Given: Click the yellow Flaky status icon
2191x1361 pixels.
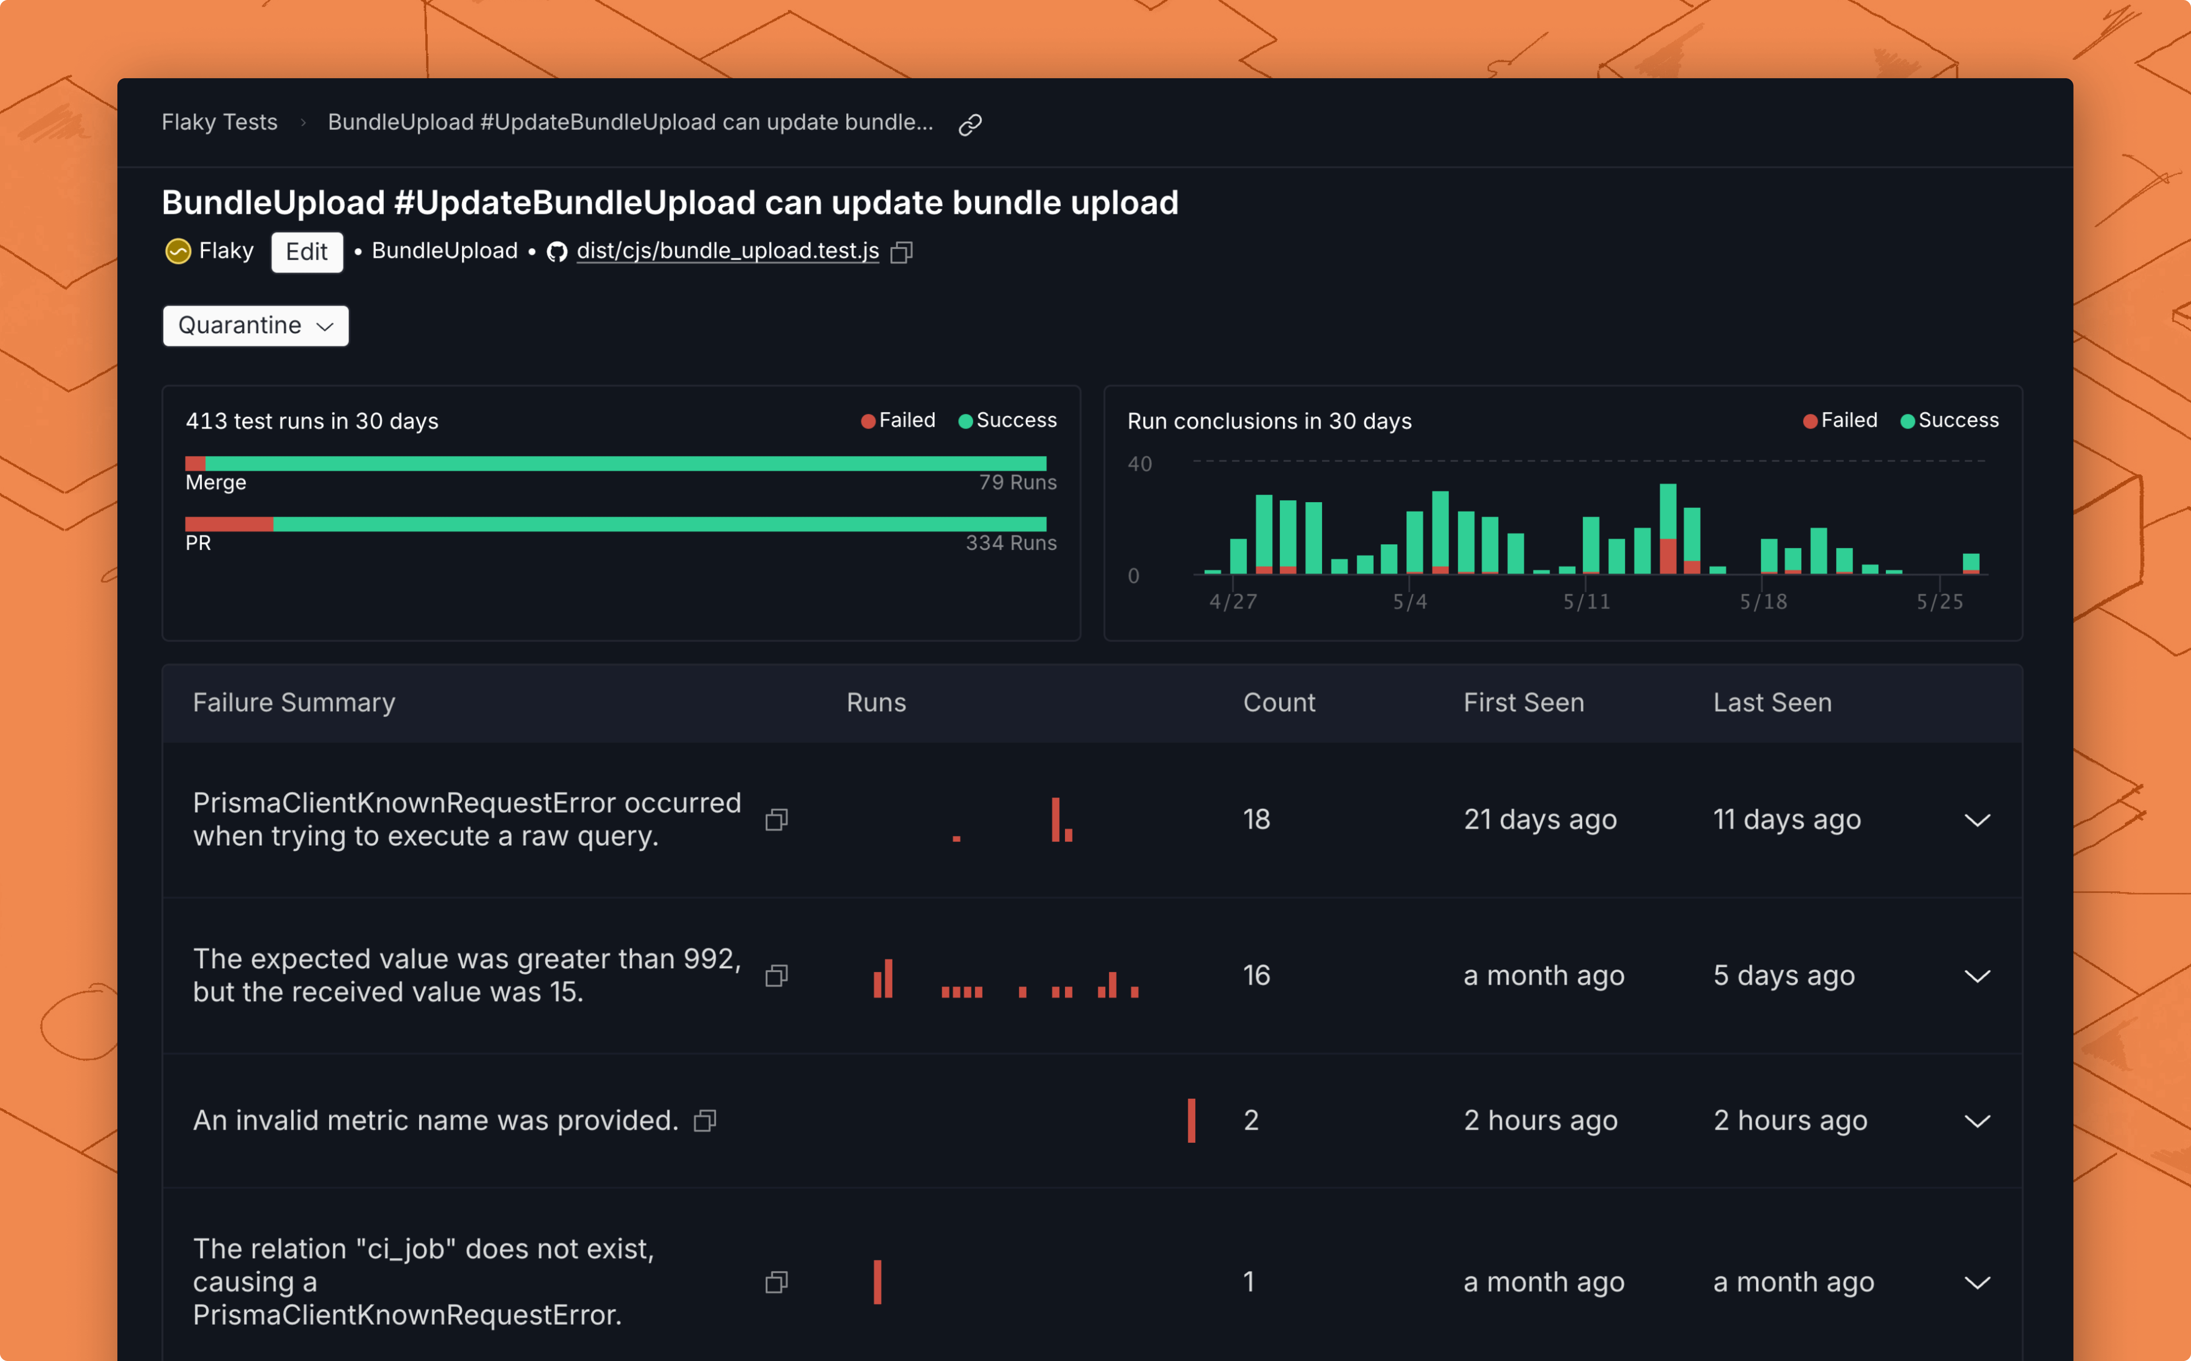Looking at the screenshot, I should pyautogui.click(x=178, y=251).
